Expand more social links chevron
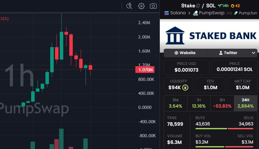 click(253, 53)
